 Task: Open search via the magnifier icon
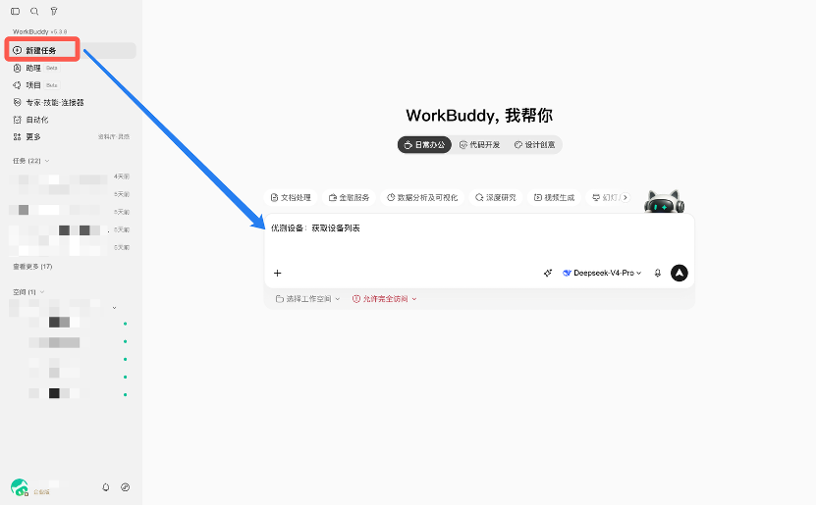[x=34, y=11]
